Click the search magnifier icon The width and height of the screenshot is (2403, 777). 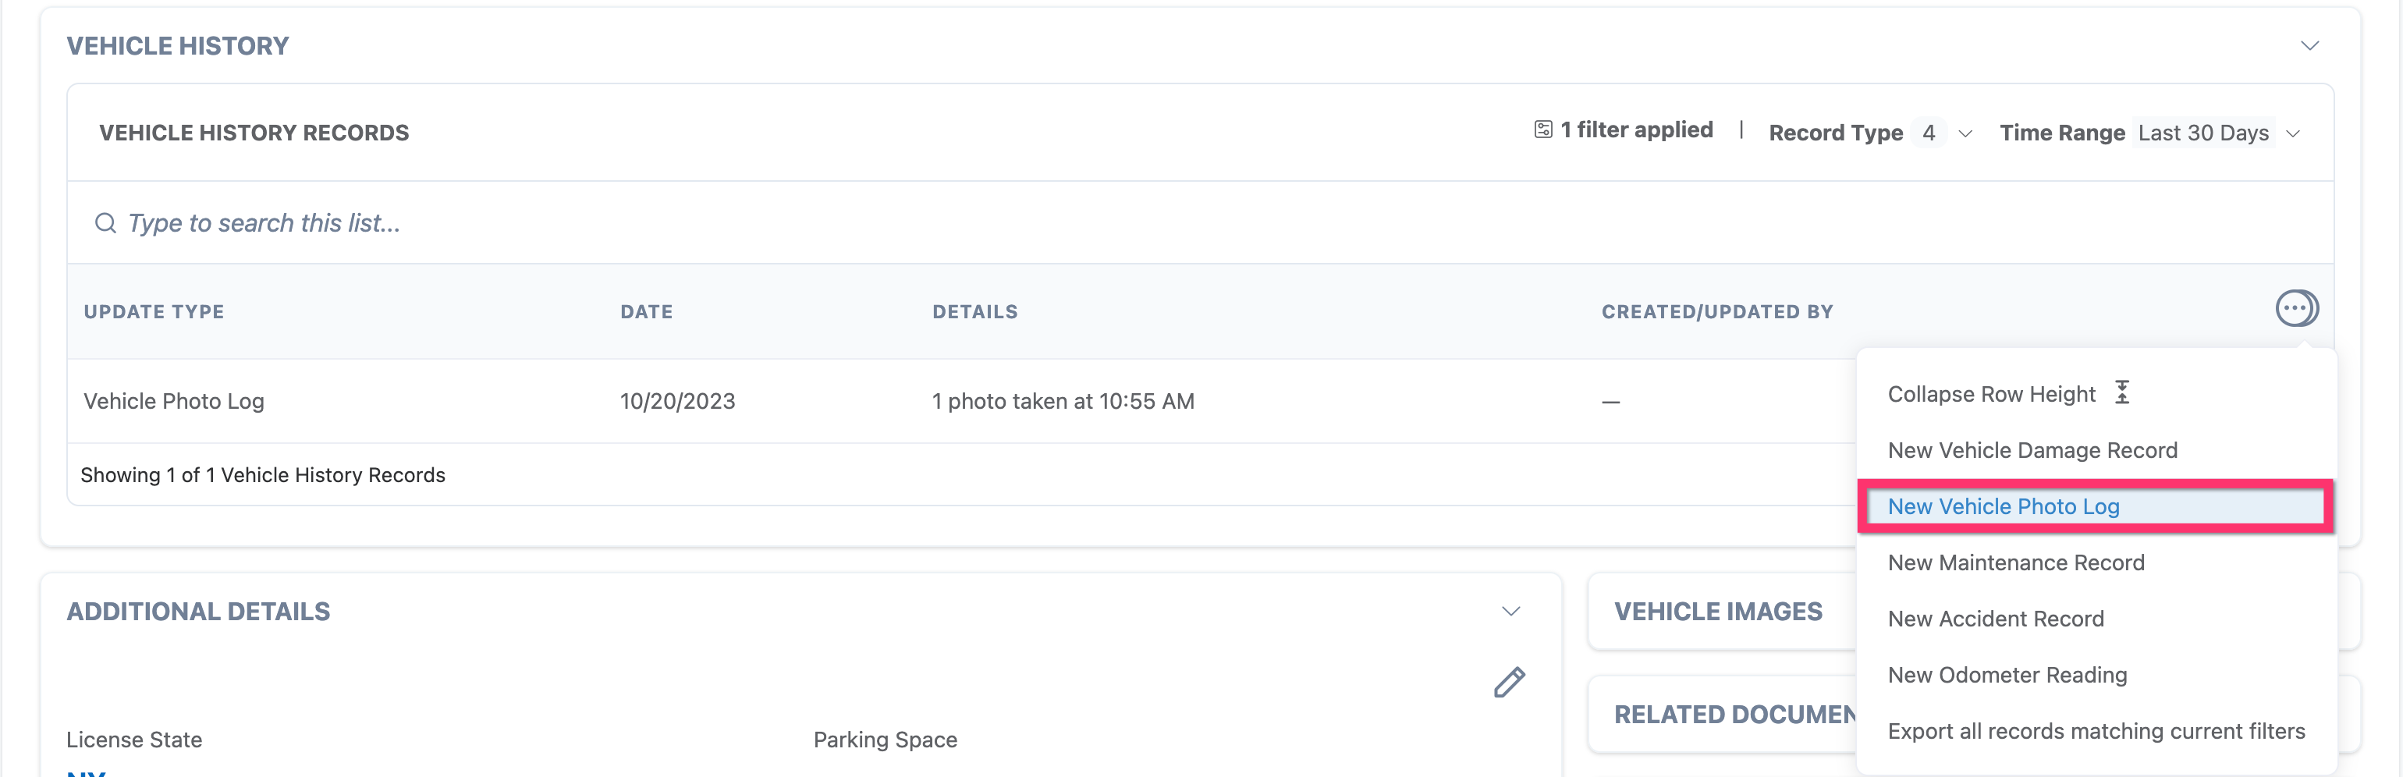tap(105, 223)
